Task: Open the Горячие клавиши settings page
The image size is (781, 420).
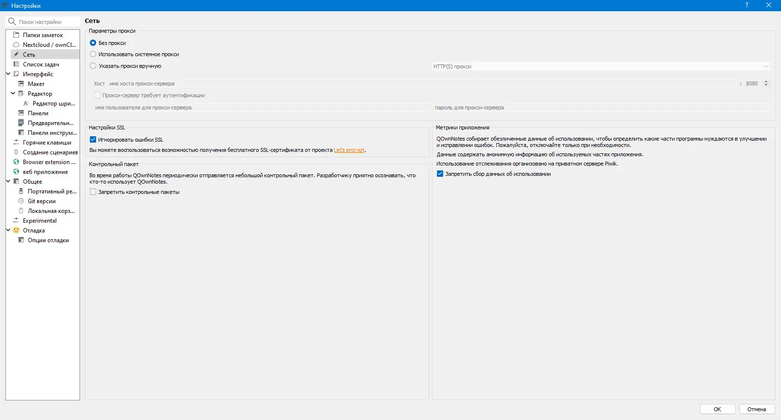Action: pos(47,143)
